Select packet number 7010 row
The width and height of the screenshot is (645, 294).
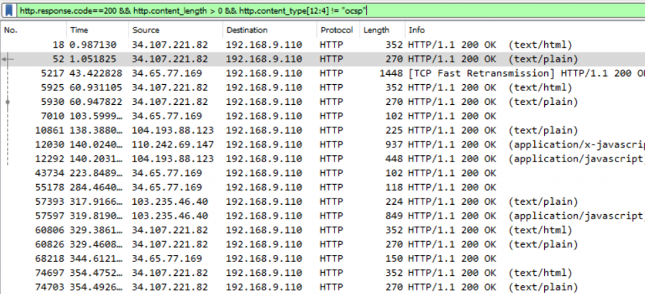point(322,116)
